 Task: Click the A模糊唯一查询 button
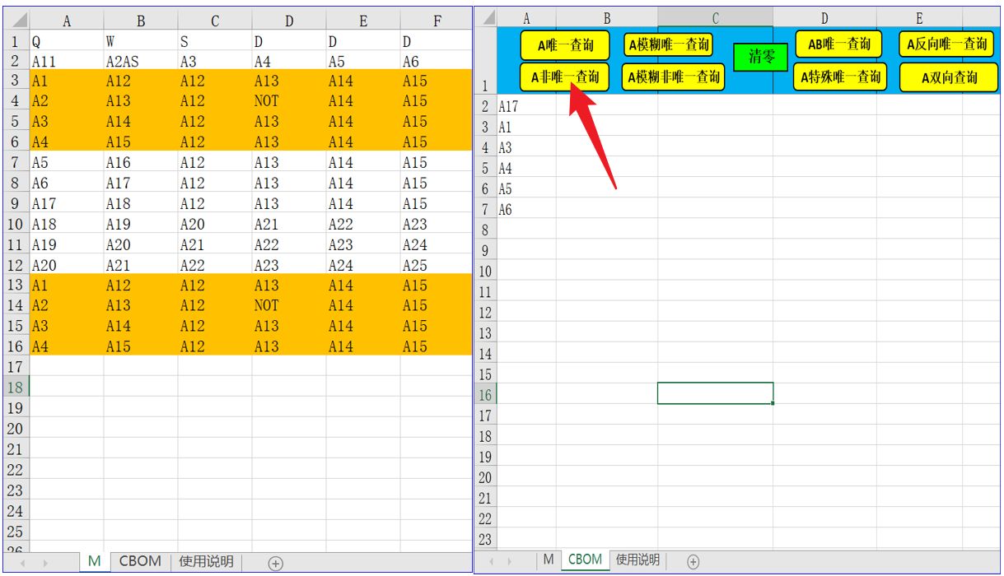point(668,44)
